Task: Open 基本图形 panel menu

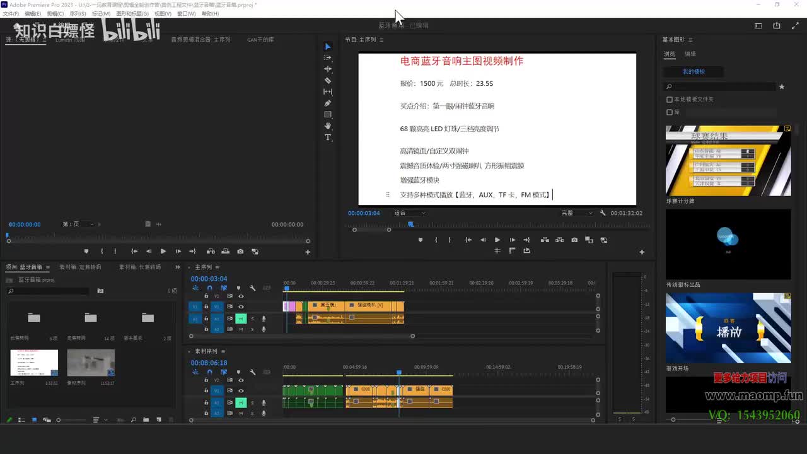Action: tap(690, 40)
